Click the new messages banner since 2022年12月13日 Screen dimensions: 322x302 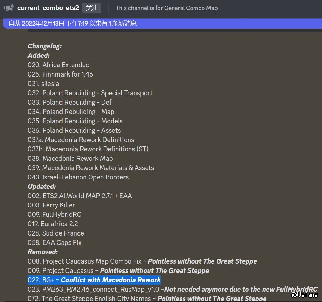click(x=163, y=24)
